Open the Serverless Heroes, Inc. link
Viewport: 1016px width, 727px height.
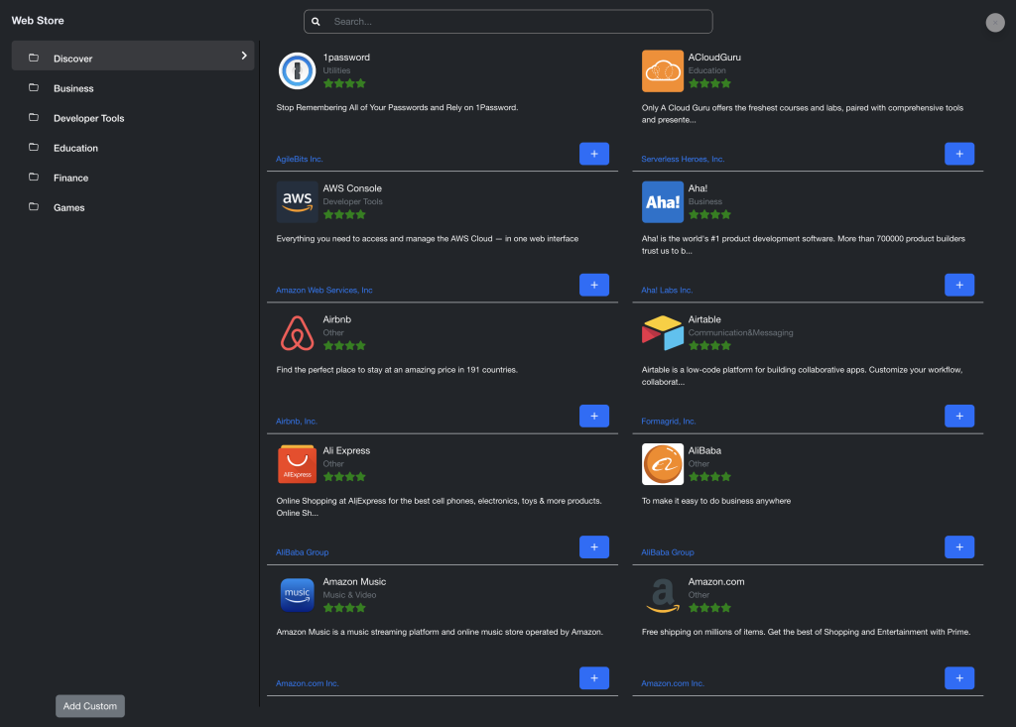(683, 159)
